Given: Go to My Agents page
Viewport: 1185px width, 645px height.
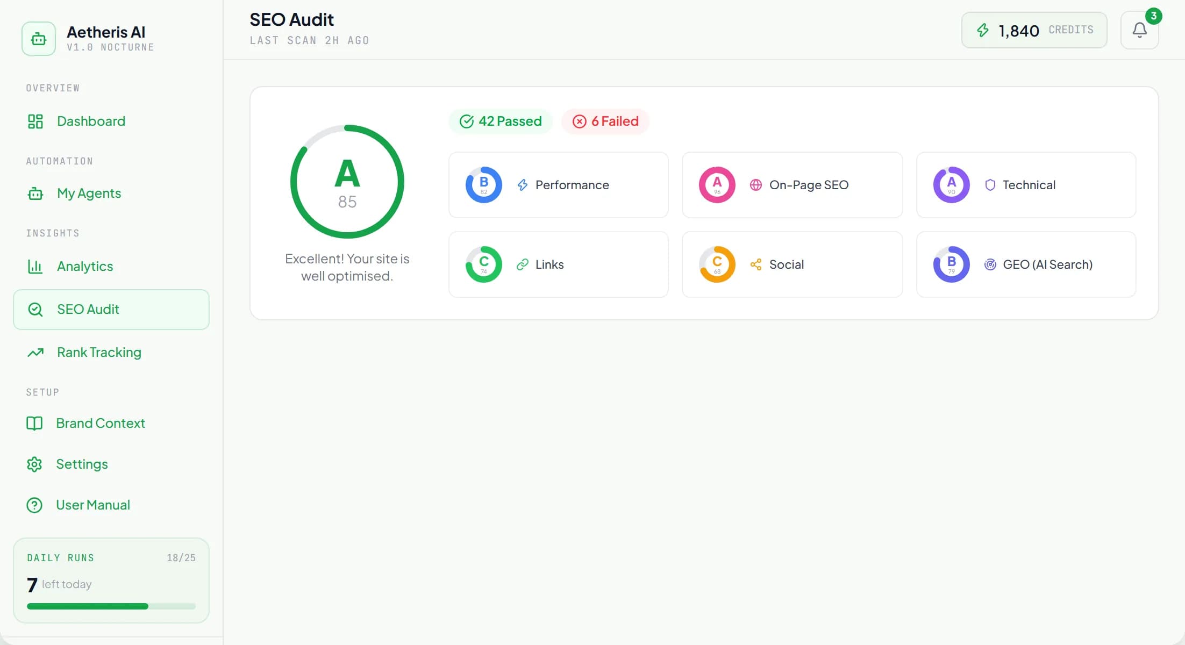Looking at the screenshot, I should [111, 193].
